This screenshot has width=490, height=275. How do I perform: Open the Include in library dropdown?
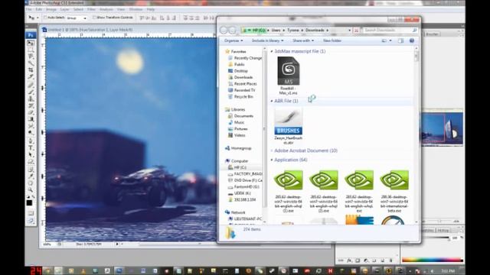click(267, 40)
